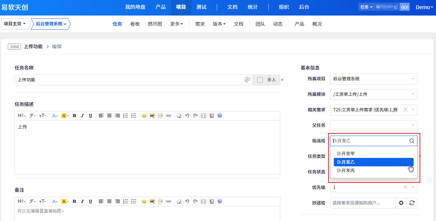Screen dimensions: 436x221
Task: Select D:开发丙 from assignee list
Action: click(374, 171)
